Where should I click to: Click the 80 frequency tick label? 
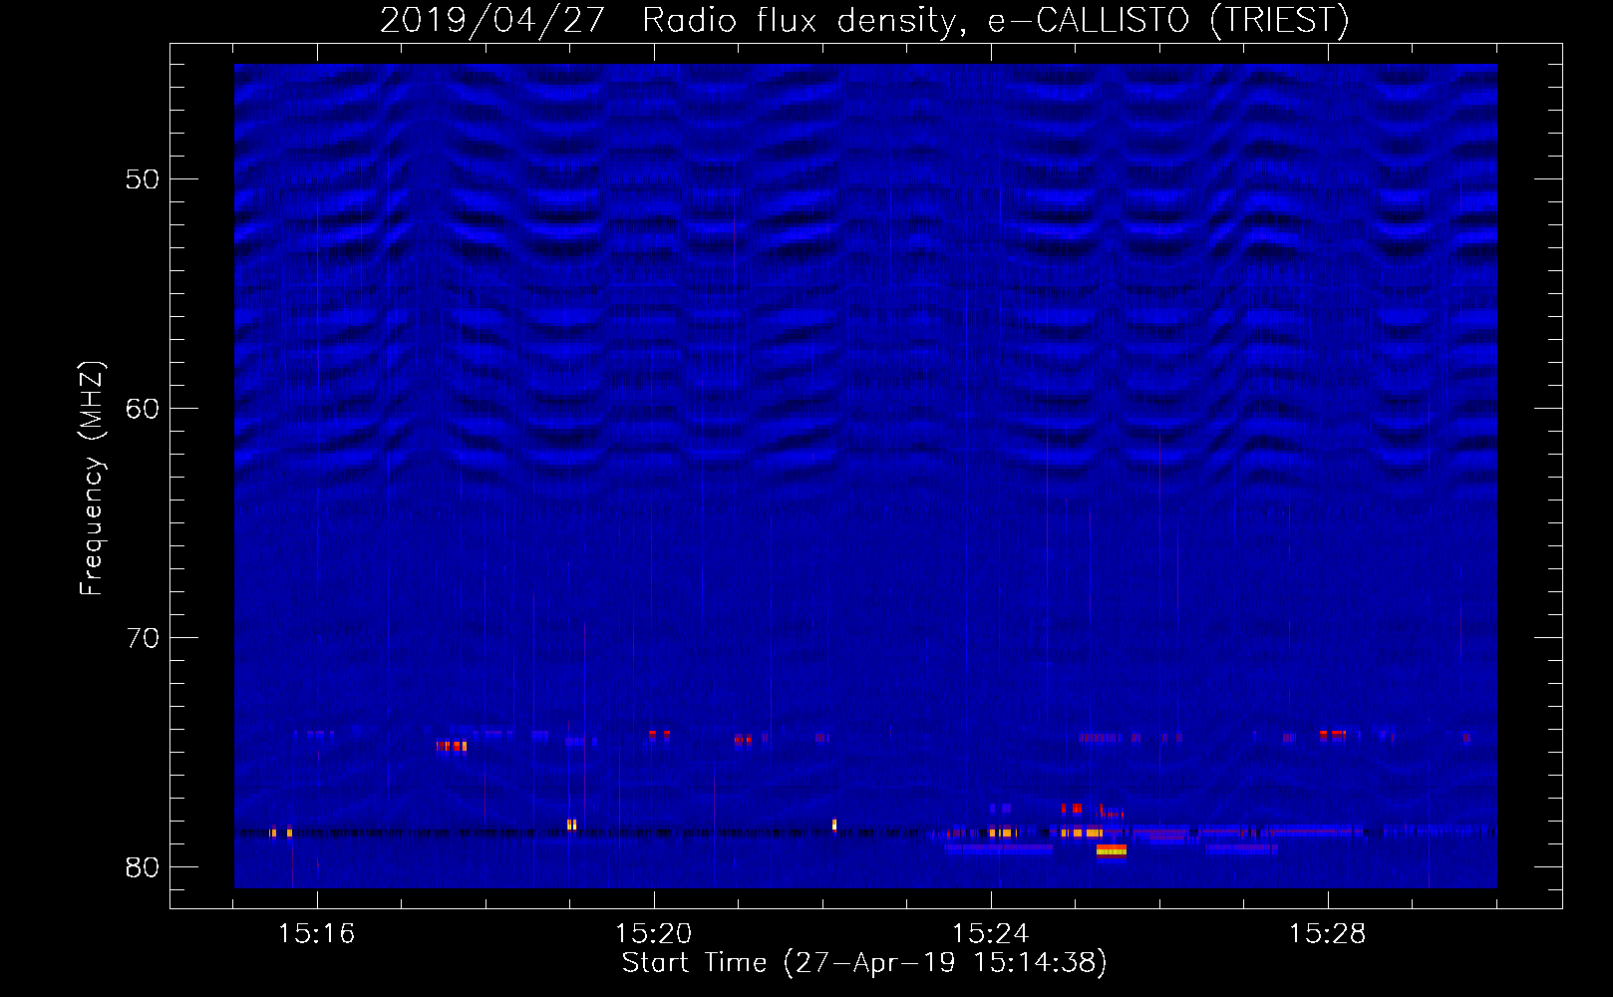143,867
